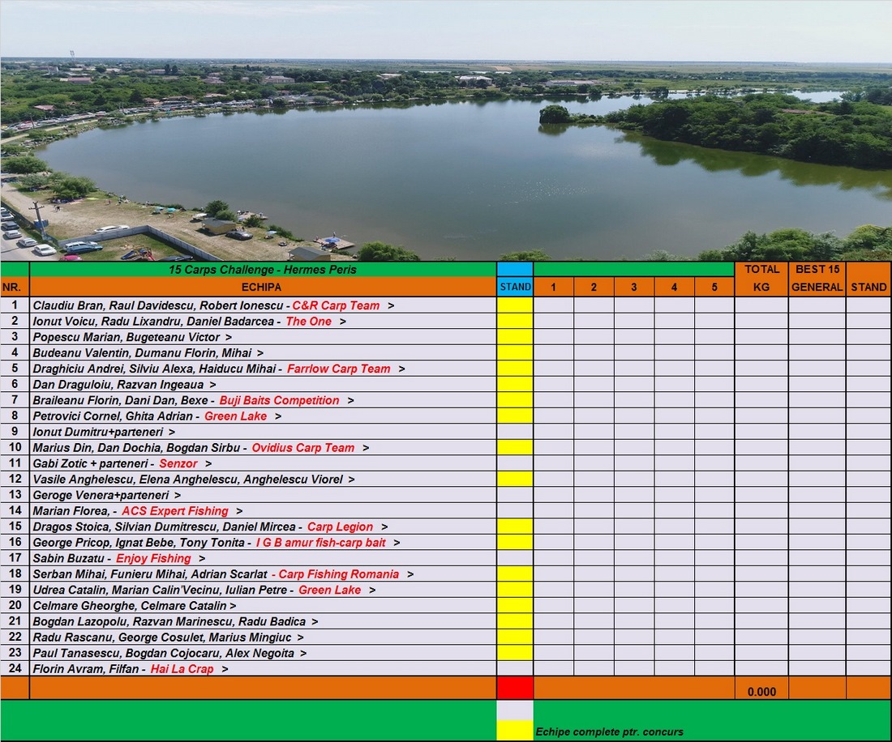Click 'Buji Baits Competition' team name

(279, 400)
